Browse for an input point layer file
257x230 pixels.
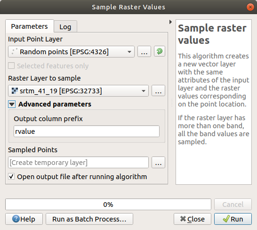click(144, 51)
